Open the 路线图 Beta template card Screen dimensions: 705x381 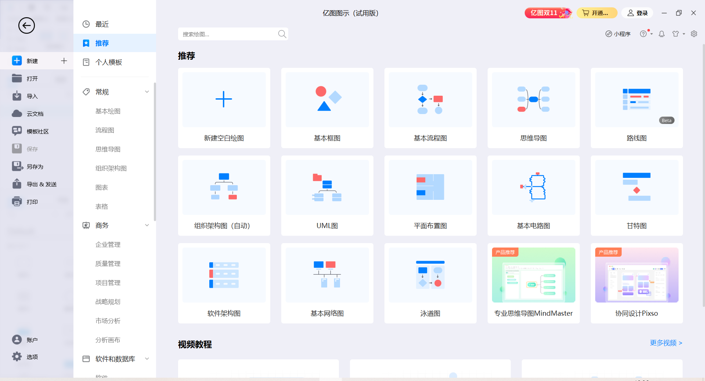[637, 108]
